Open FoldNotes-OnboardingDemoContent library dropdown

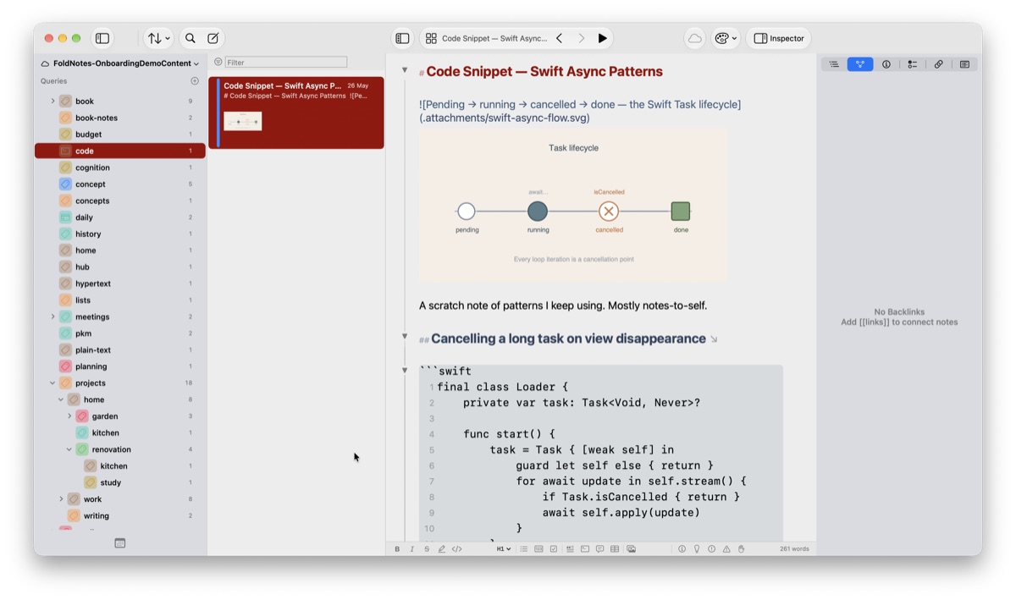pyautogui.click(x=119, y=63)
